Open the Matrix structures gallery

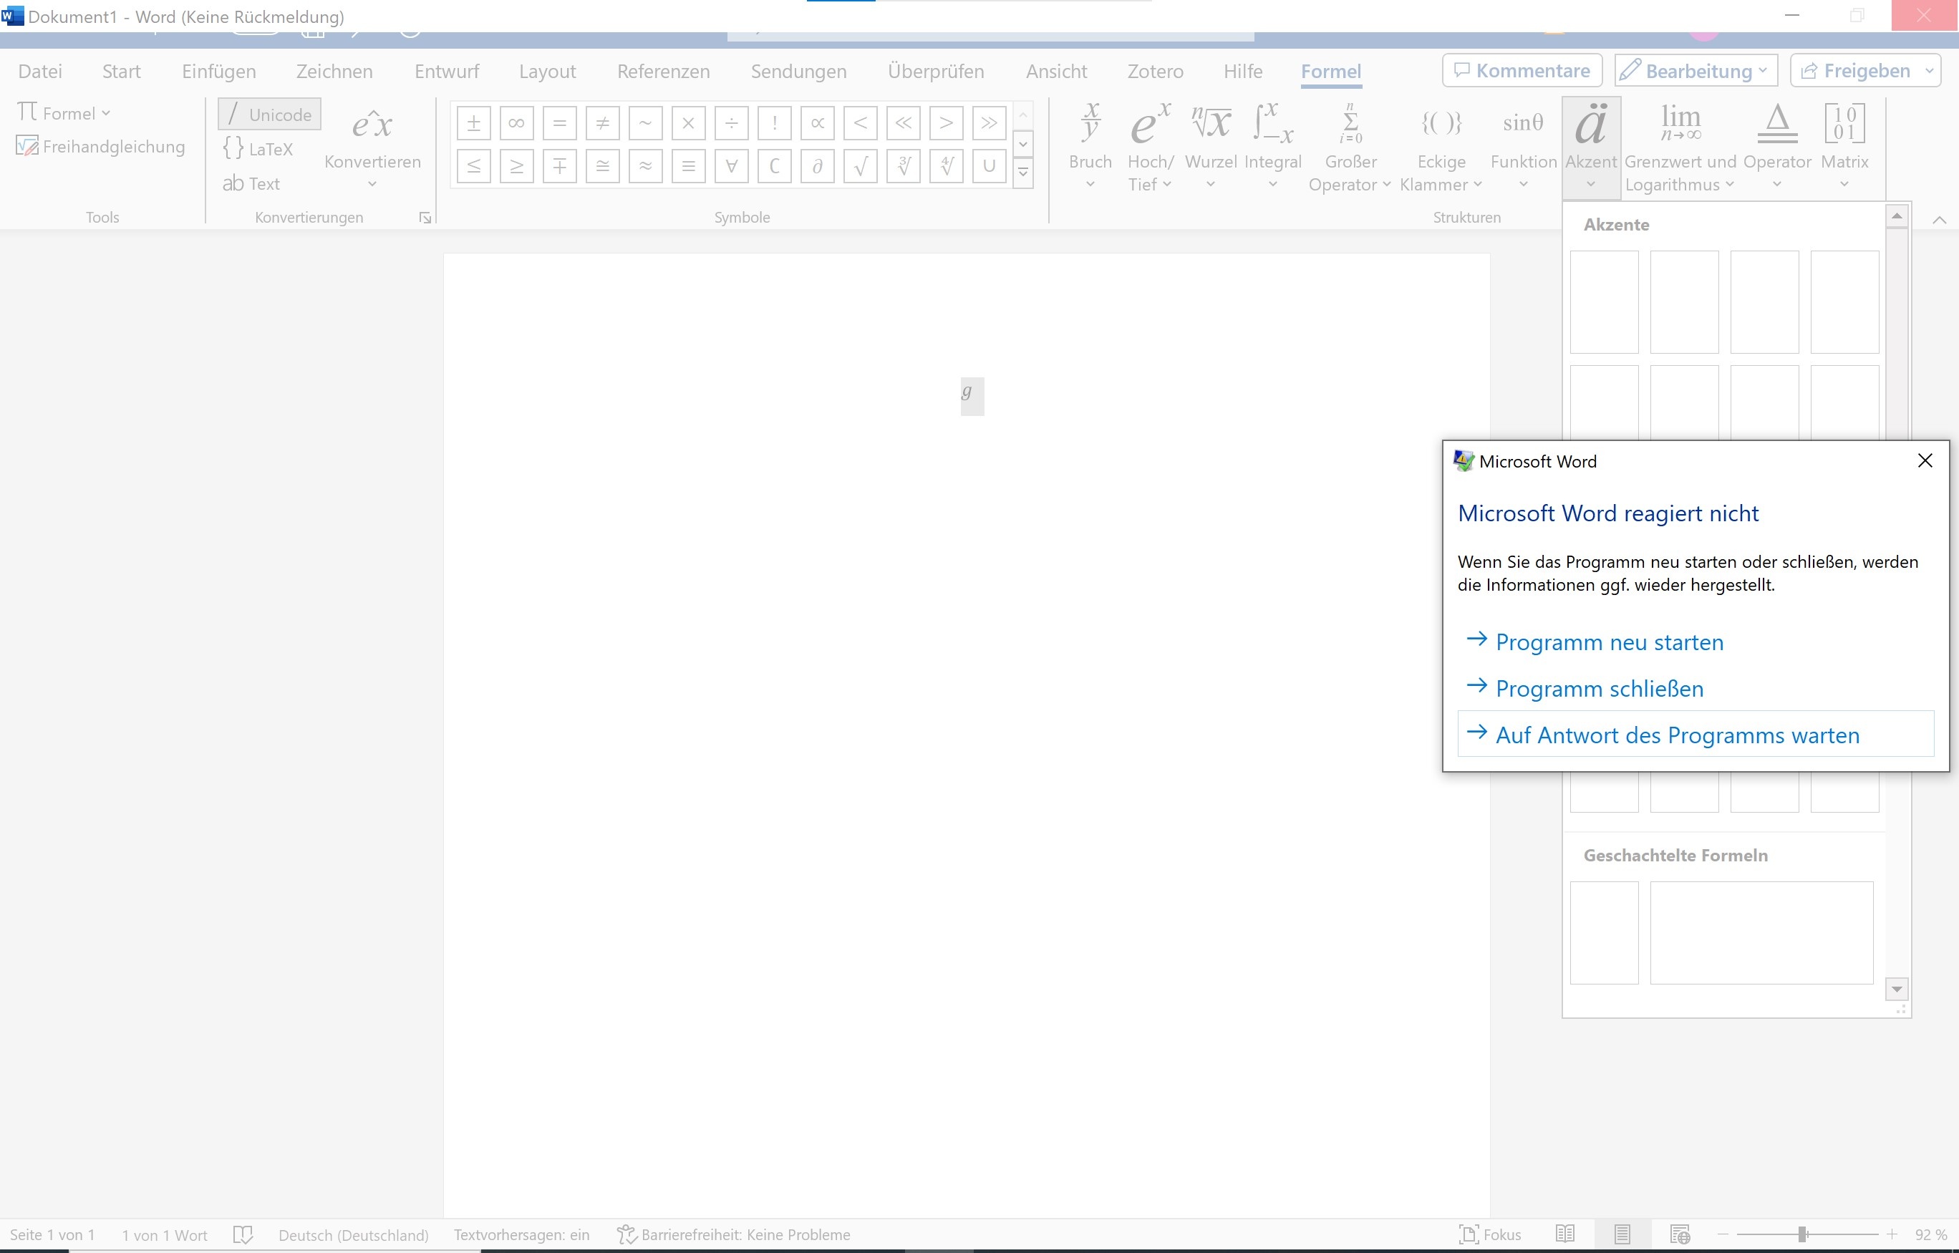(1844, 147)
